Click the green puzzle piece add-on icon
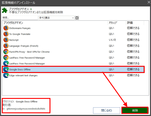This screenshot has width=151, height=116. coord(5,10)
